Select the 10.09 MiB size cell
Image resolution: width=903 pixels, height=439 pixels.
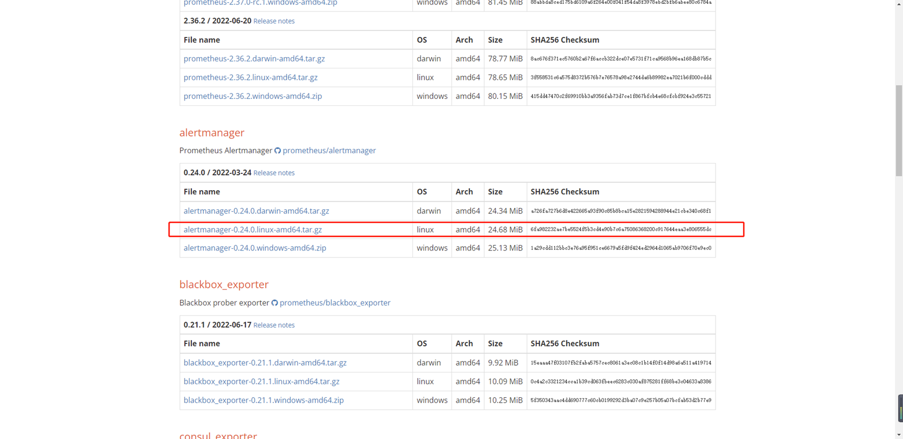pyautogui.click(x=505, y=381)
